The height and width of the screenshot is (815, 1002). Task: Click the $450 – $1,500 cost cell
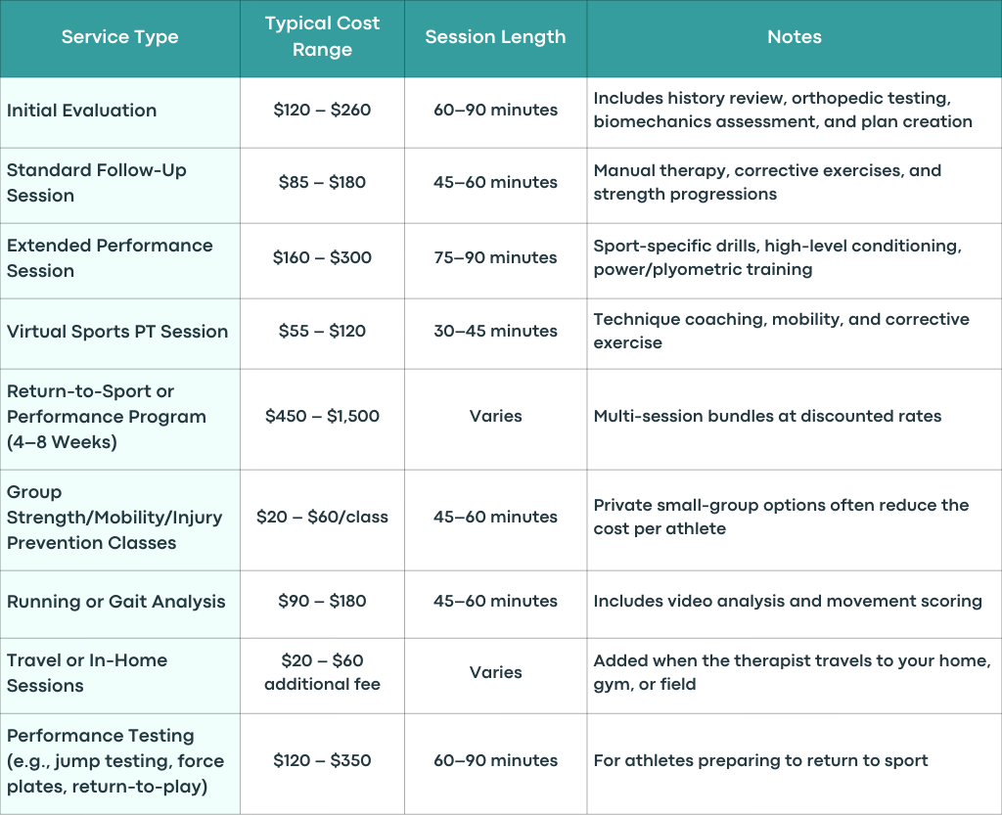click(x=322, y=419)
